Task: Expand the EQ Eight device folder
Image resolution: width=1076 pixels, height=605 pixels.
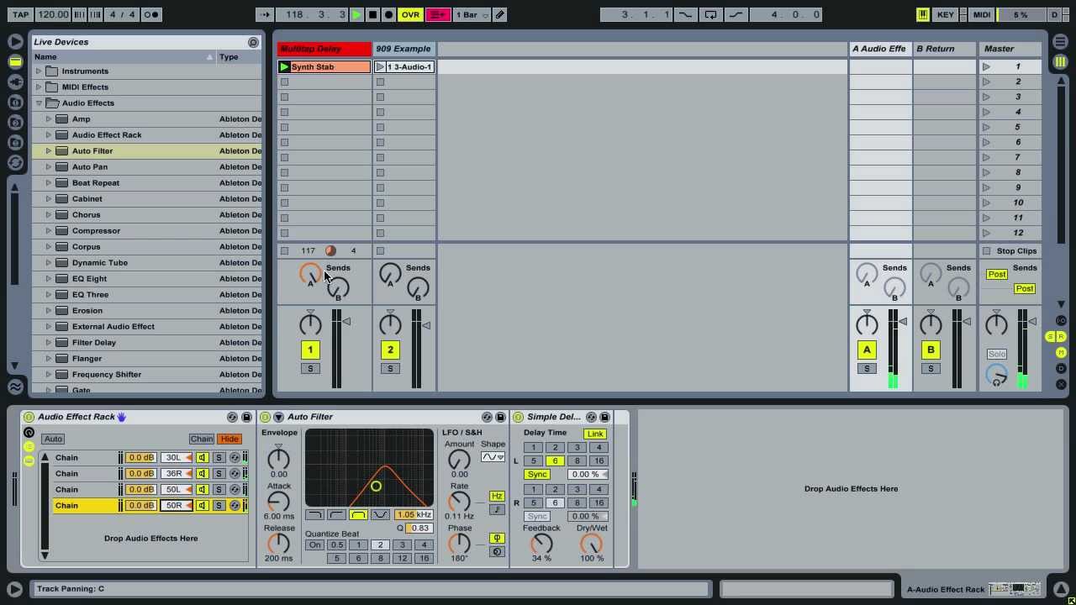Action: pyautogui.click(x=49, y=279)
